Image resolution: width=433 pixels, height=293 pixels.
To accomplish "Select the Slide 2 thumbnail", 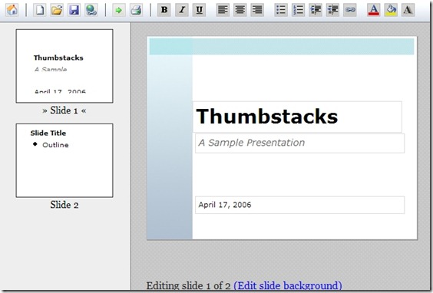I will (64, 160).
